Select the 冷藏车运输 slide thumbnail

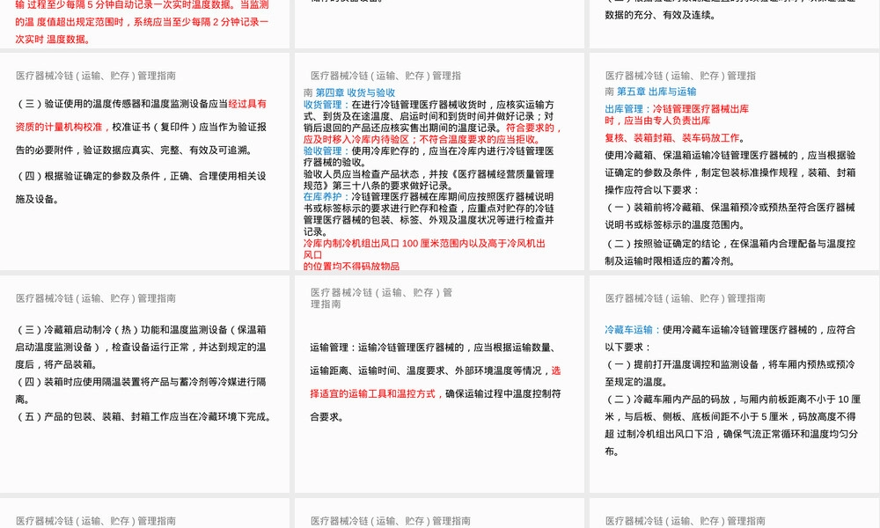pos(735,384)
